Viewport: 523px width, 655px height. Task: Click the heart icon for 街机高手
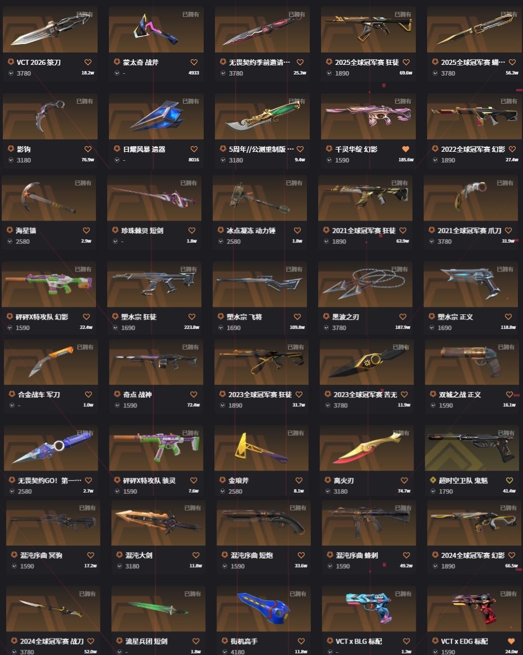tap(301, 641)
